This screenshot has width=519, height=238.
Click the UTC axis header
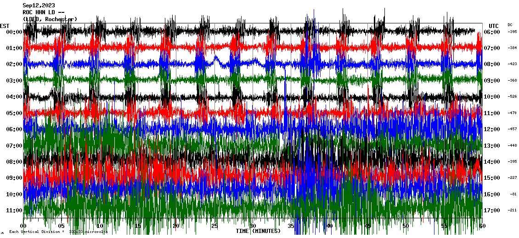(493, 26)
